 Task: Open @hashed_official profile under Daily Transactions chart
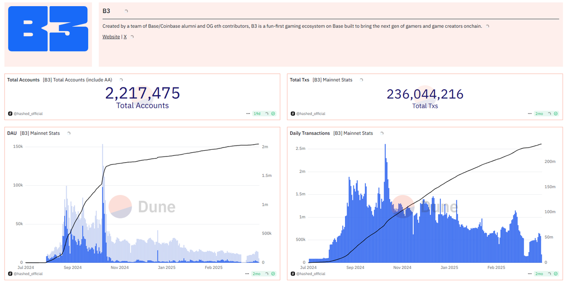tap(310, 274)
